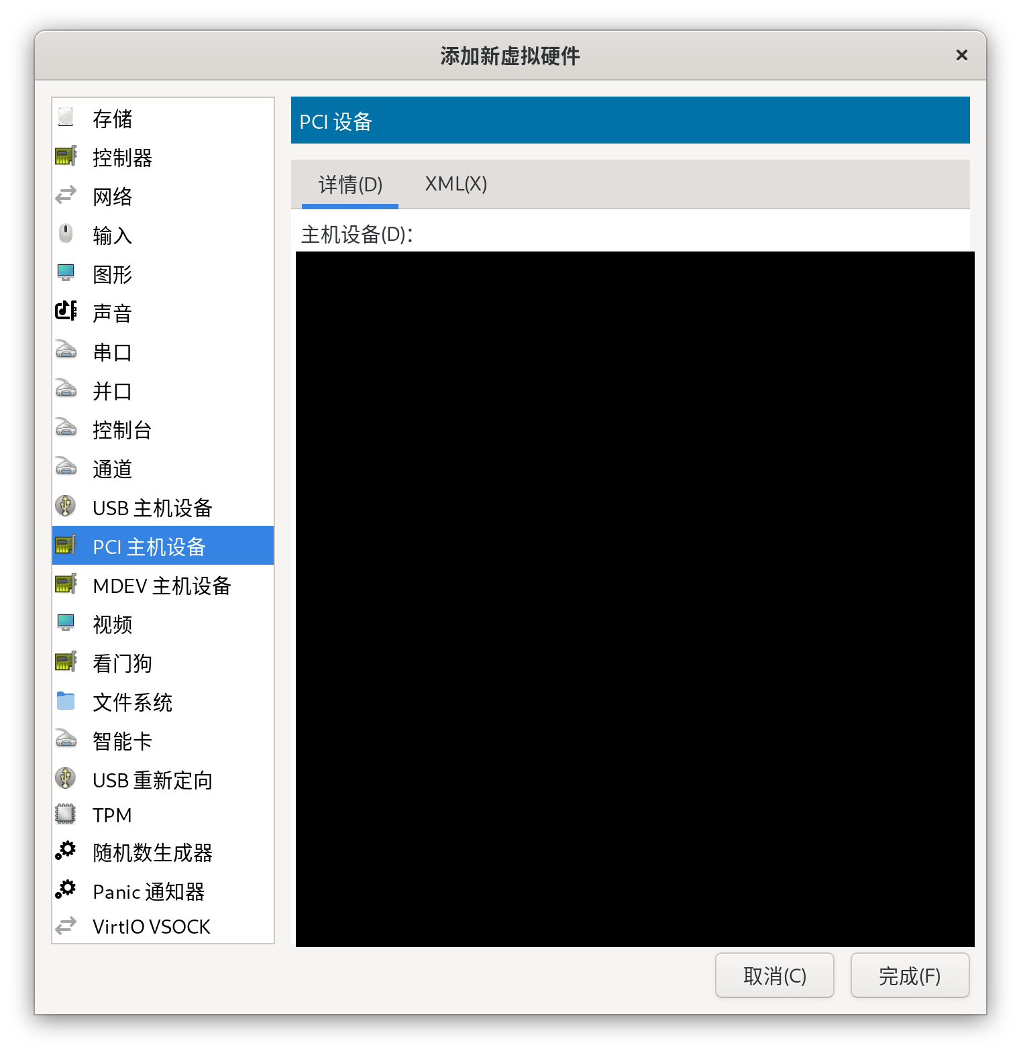
Task: Pick 图形 from the hardware list
Action: [x=163, y=274]
